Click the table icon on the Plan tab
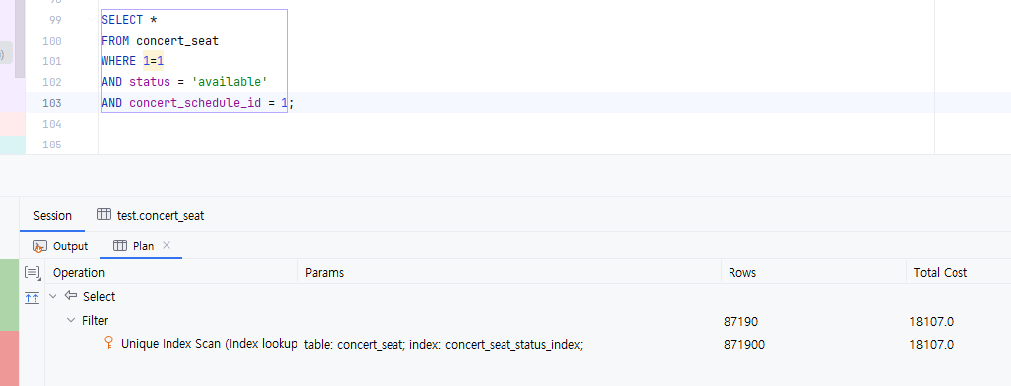 coord(119,245)
